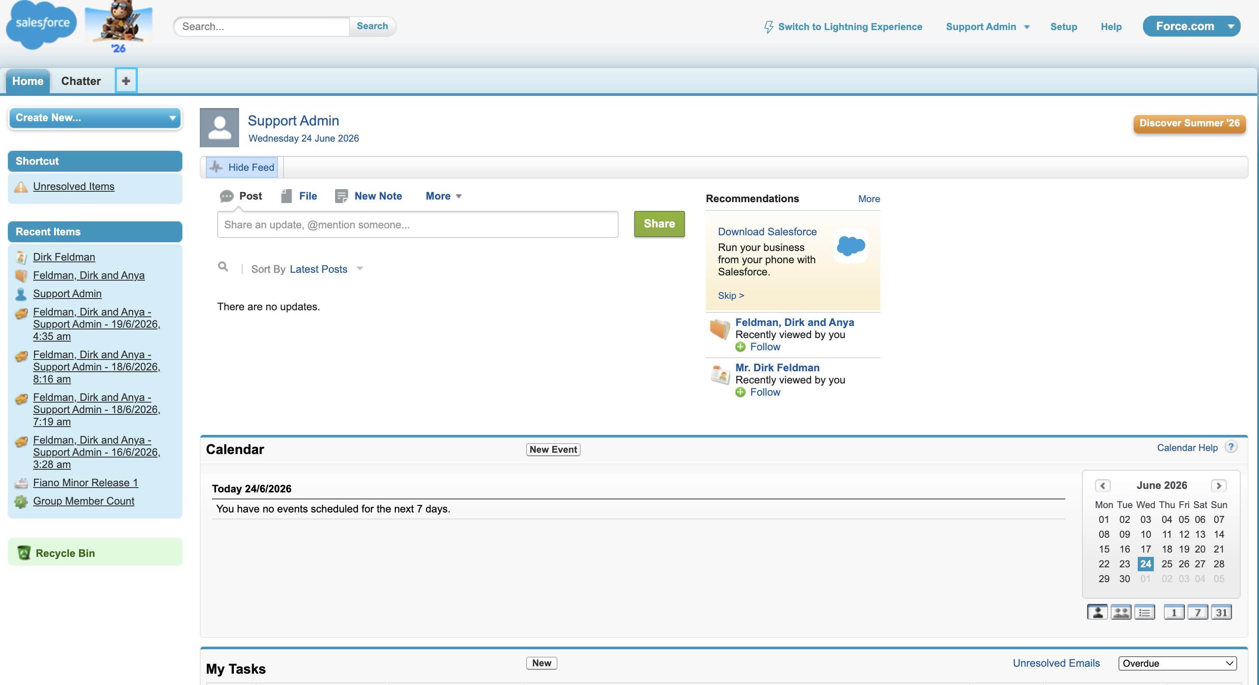The image size is (1259, 685).
Task: Select the File publisher tab
Action: [x=299, y=196]
